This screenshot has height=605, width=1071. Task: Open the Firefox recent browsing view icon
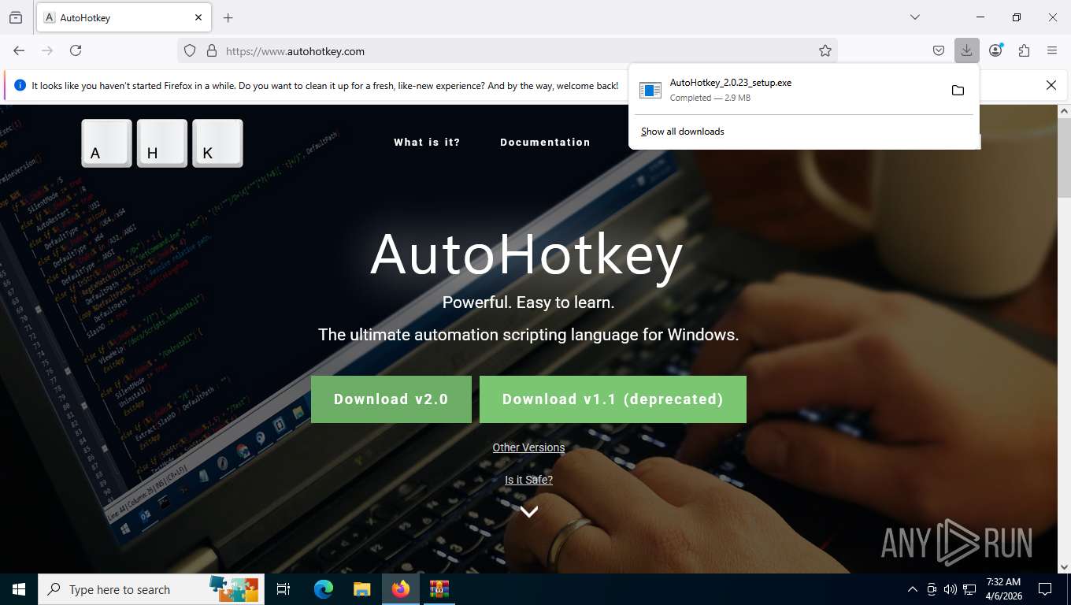click(16, 17)
